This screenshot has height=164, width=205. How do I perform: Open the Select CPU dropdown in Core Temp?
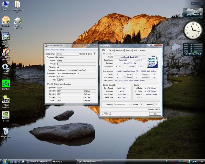[67, 54]
